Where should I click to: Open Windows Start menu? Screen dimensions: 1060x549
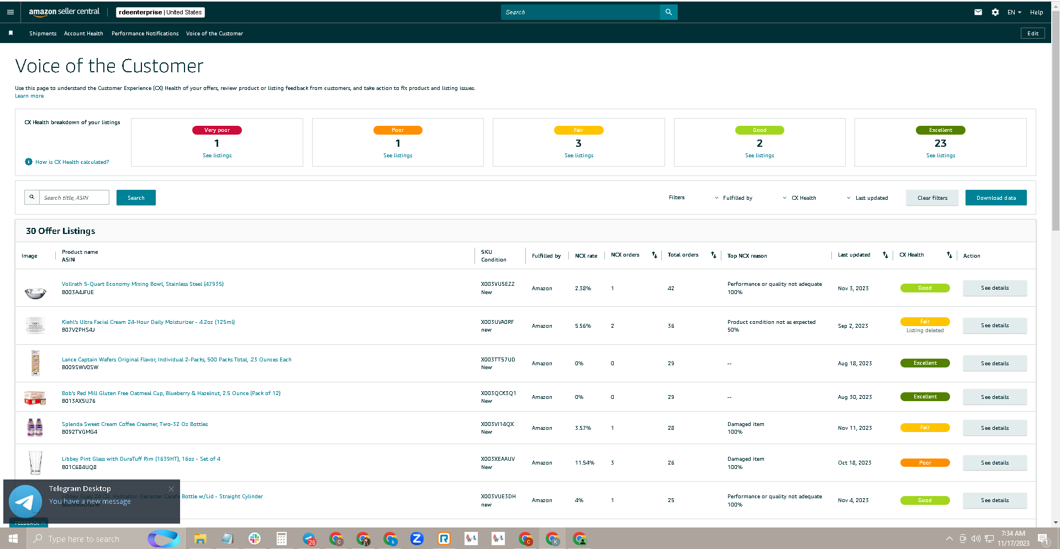coord(13,539)
